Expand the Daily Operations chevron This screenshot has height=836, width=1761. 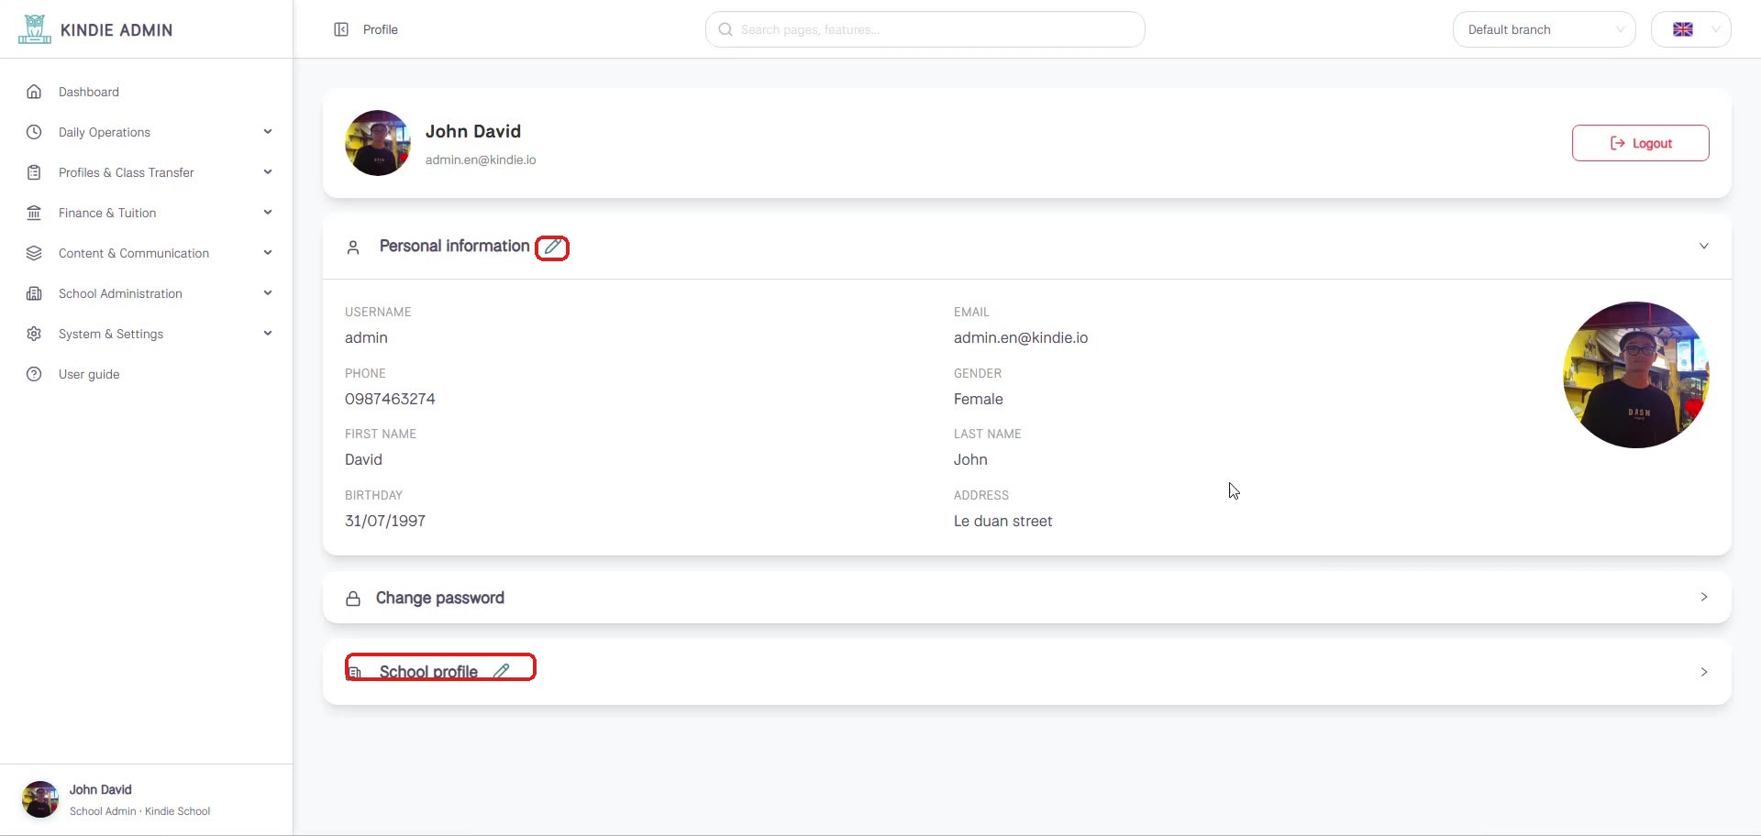[268, 132]
